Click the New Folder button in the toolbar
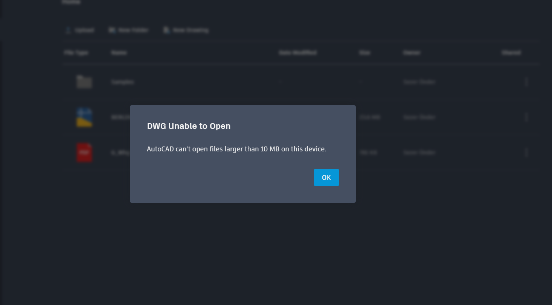This screenshot has height=305, width=552. pos(129,30)
